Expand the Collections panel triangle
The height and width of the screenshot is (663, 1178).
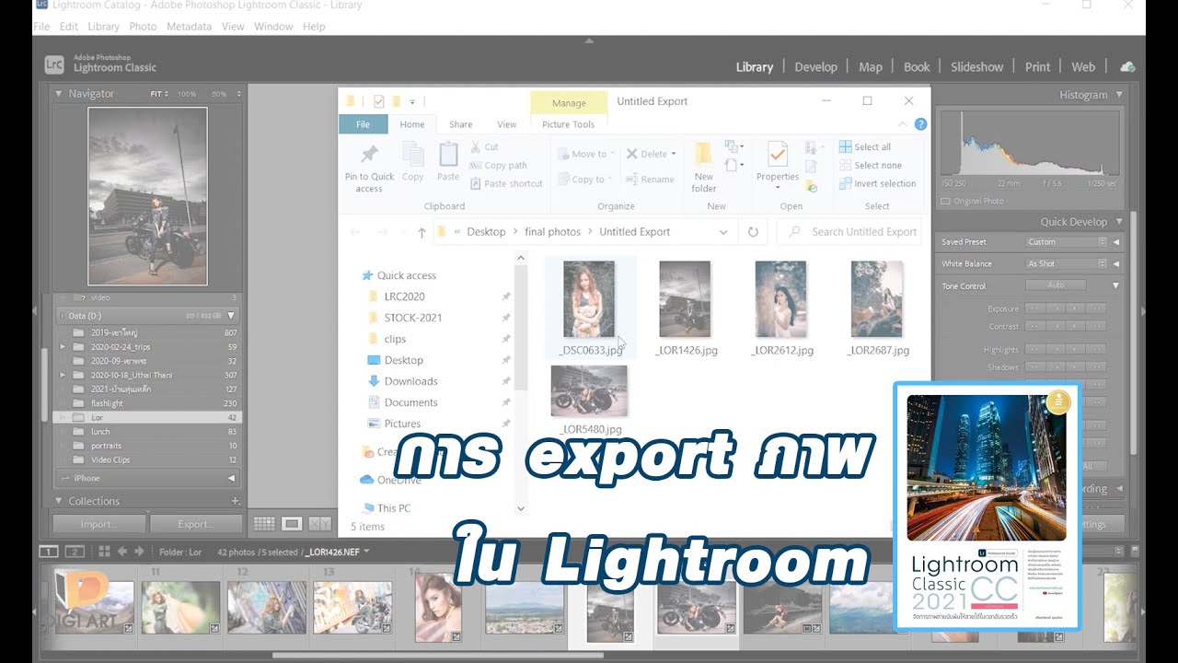59,501
